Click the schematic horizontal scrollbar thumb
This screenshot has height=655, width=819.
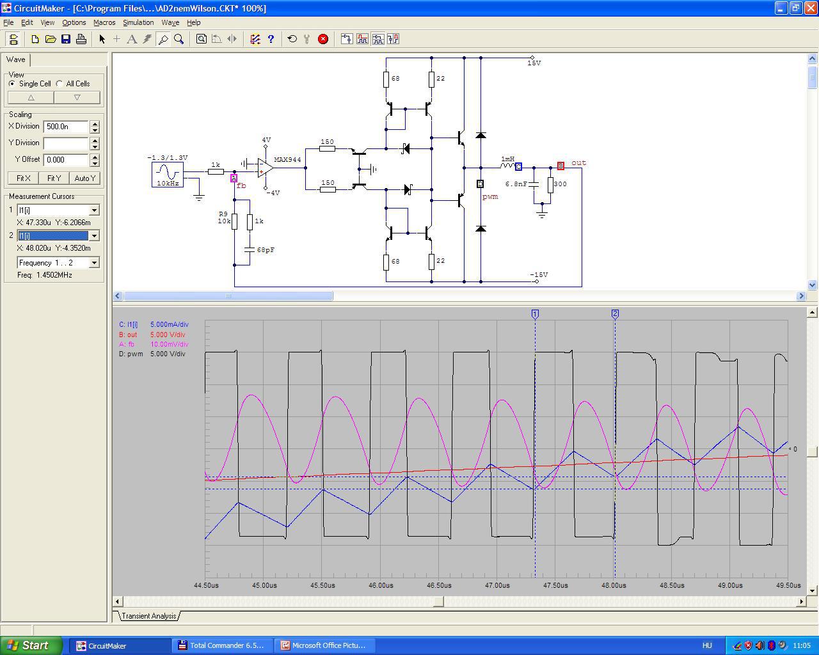tap(228, 296)
